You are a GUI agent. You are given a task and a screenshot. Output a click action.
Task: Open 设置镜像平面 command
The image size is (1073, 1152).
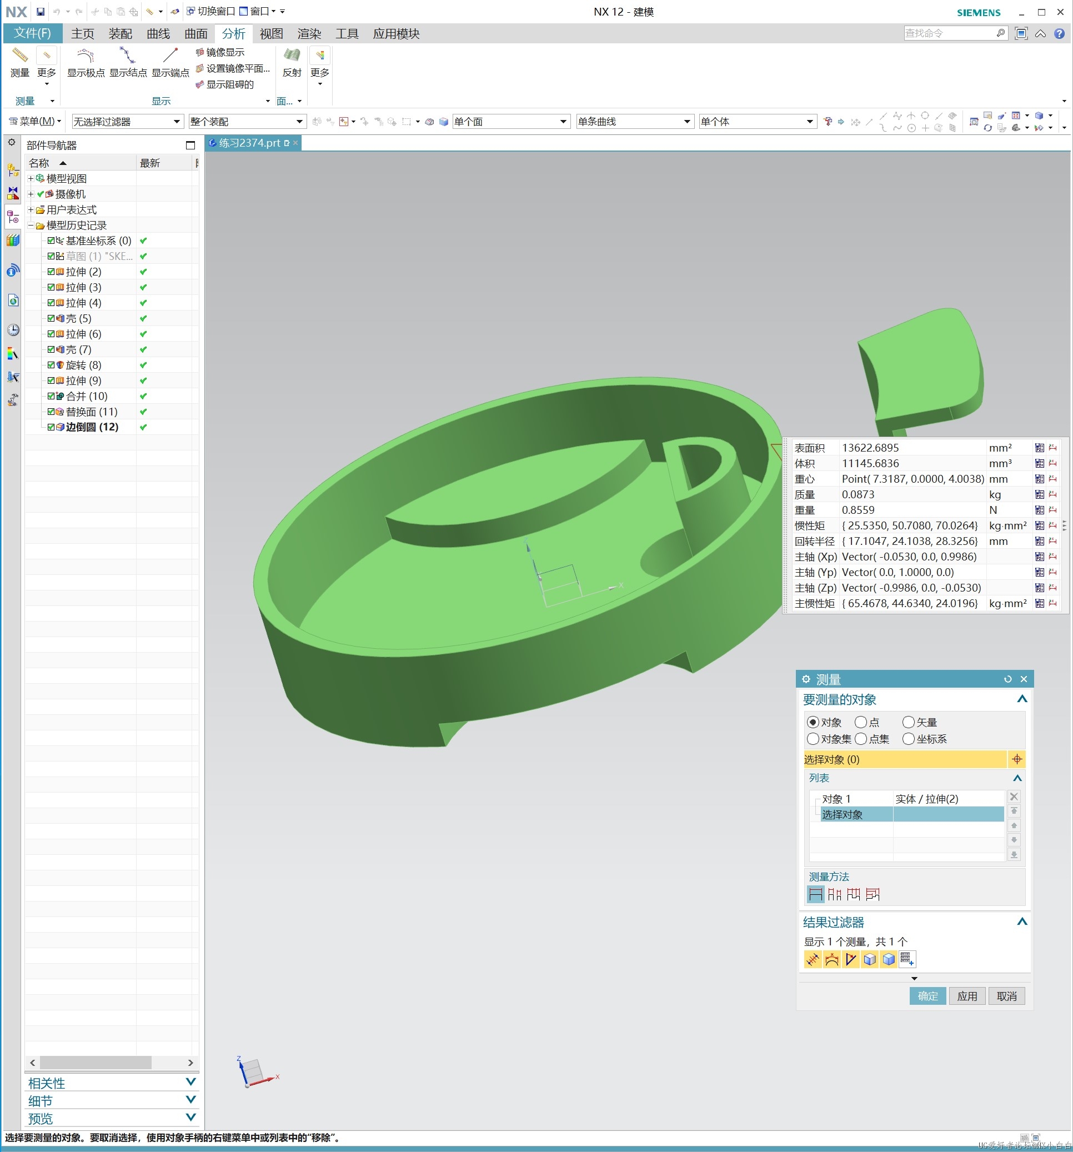click(x=233, y=68)
